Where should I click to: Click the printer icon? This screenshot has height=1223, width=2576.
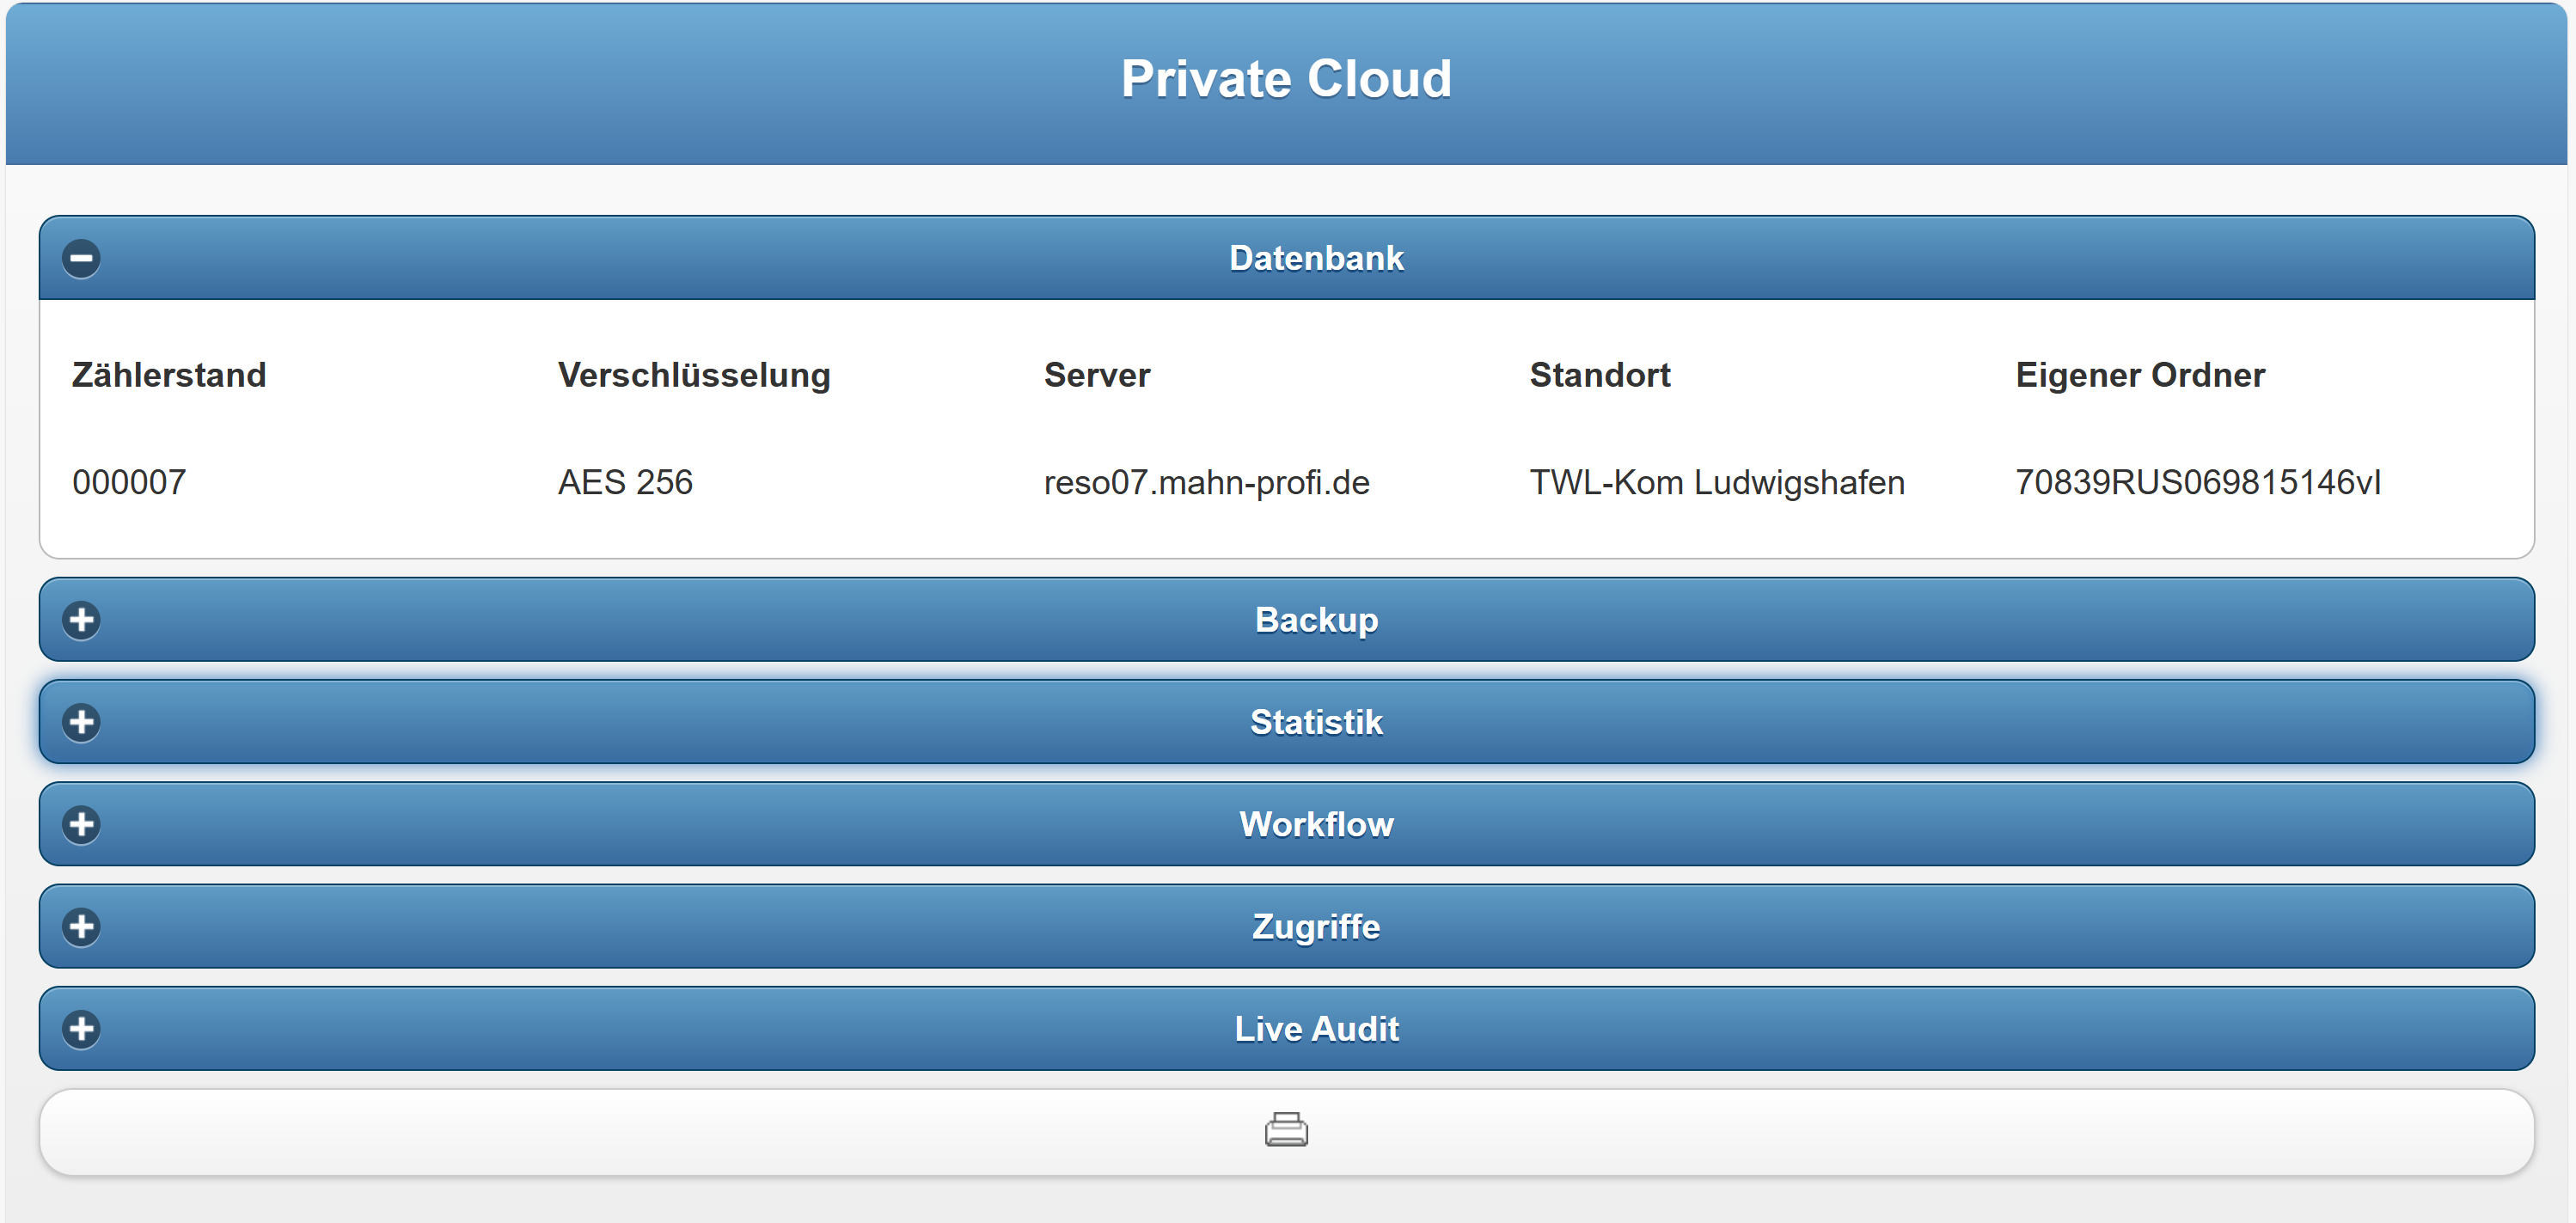click(1286, 1131)
